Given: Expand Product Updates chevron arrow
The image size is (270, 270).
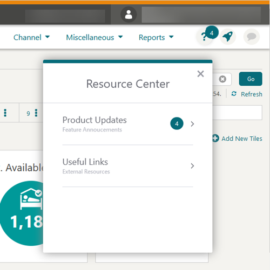Looking at the screenshot, I should coord(192,124).
